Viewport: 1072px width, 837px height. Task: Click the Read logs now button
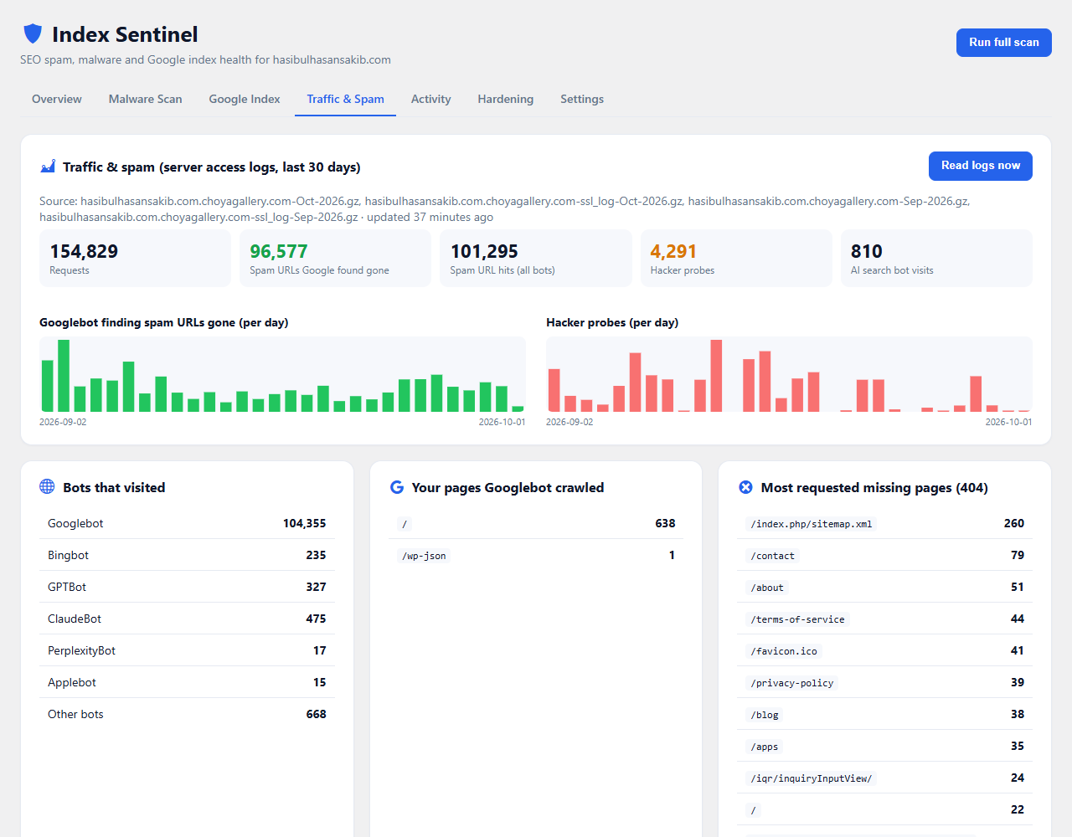980,166
